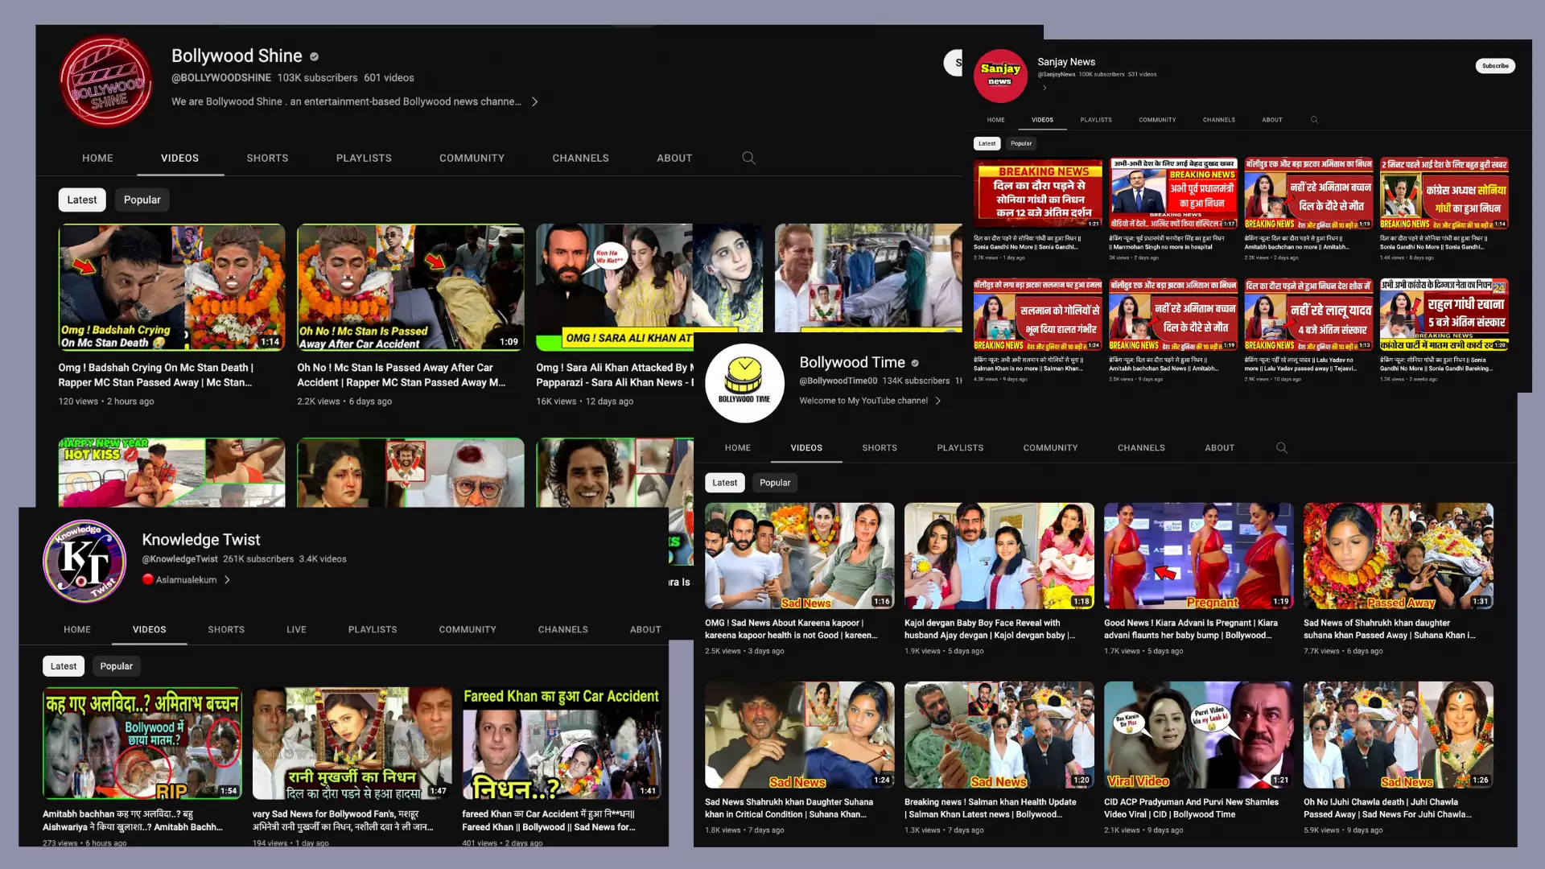Open Bollywood Time PLAYLISTS tab
The height and width of the screenshot is (869, 1545).
pyautogui.click(x=960, y=448)
